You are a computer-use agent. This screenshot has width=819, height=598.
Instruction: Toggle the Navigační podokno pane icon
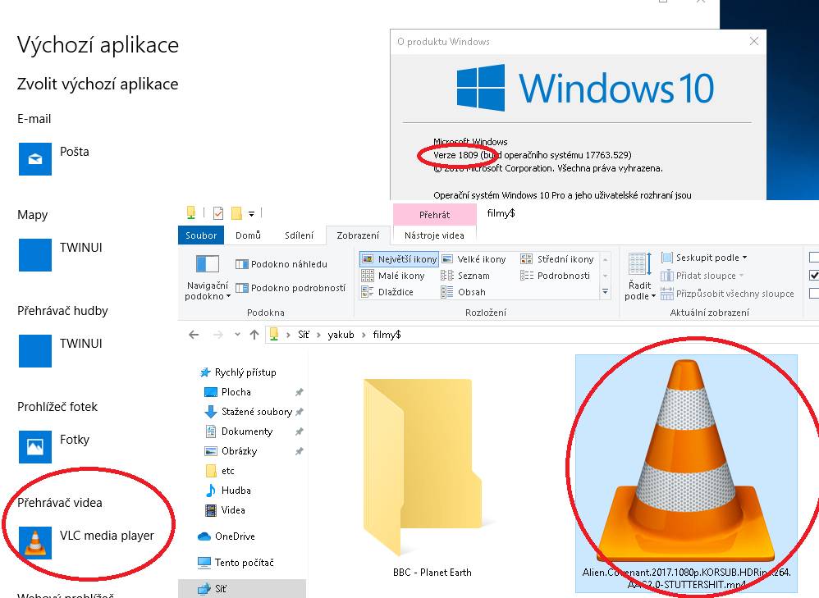click(208, 264)
